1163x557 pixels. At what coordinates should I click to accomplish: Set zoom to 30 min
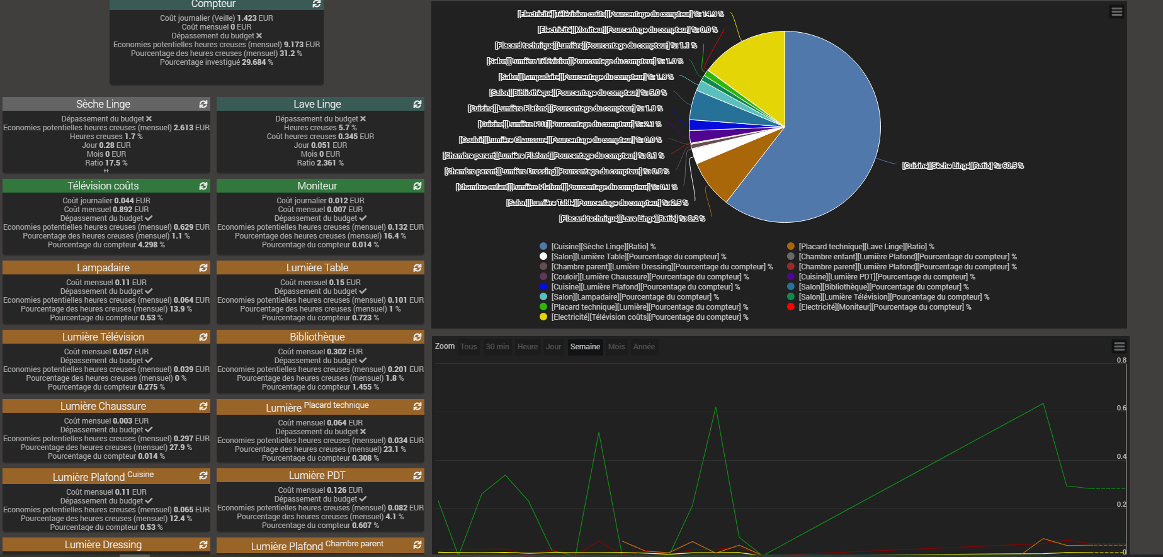tap(497, 347)
